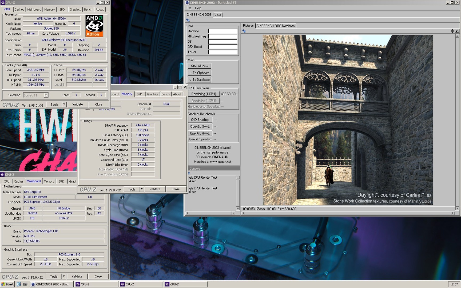Click the pin icon below the CINEBENCH 2003 tab
Image resolution: width=461 pixels, height=288 pixels.
pos(188,20)
